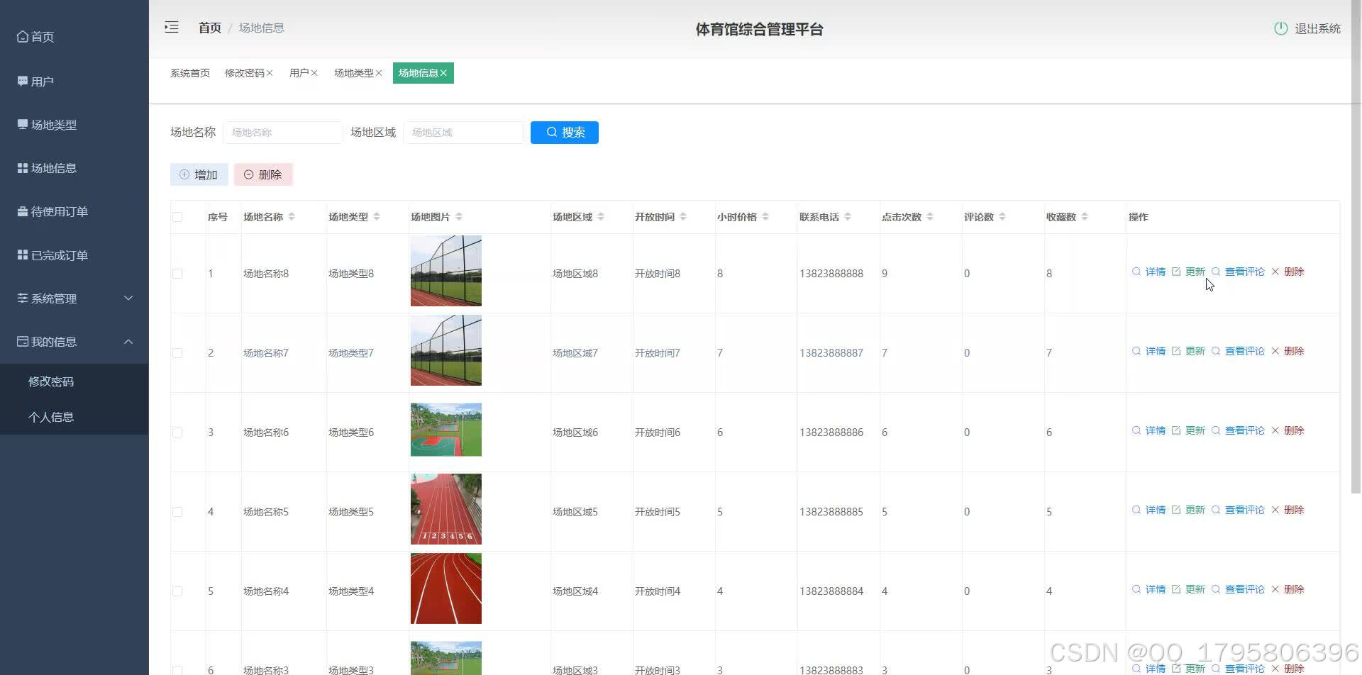1362x675 pixels.
Task: Sort by 开放时间 column
Action: pyautogui.click(x=683, y=217)
